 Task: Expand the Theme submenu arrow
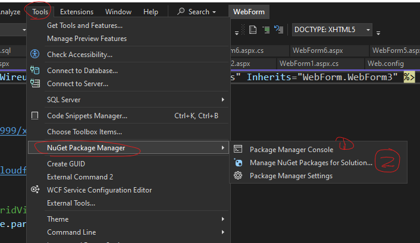coord(223,219)
